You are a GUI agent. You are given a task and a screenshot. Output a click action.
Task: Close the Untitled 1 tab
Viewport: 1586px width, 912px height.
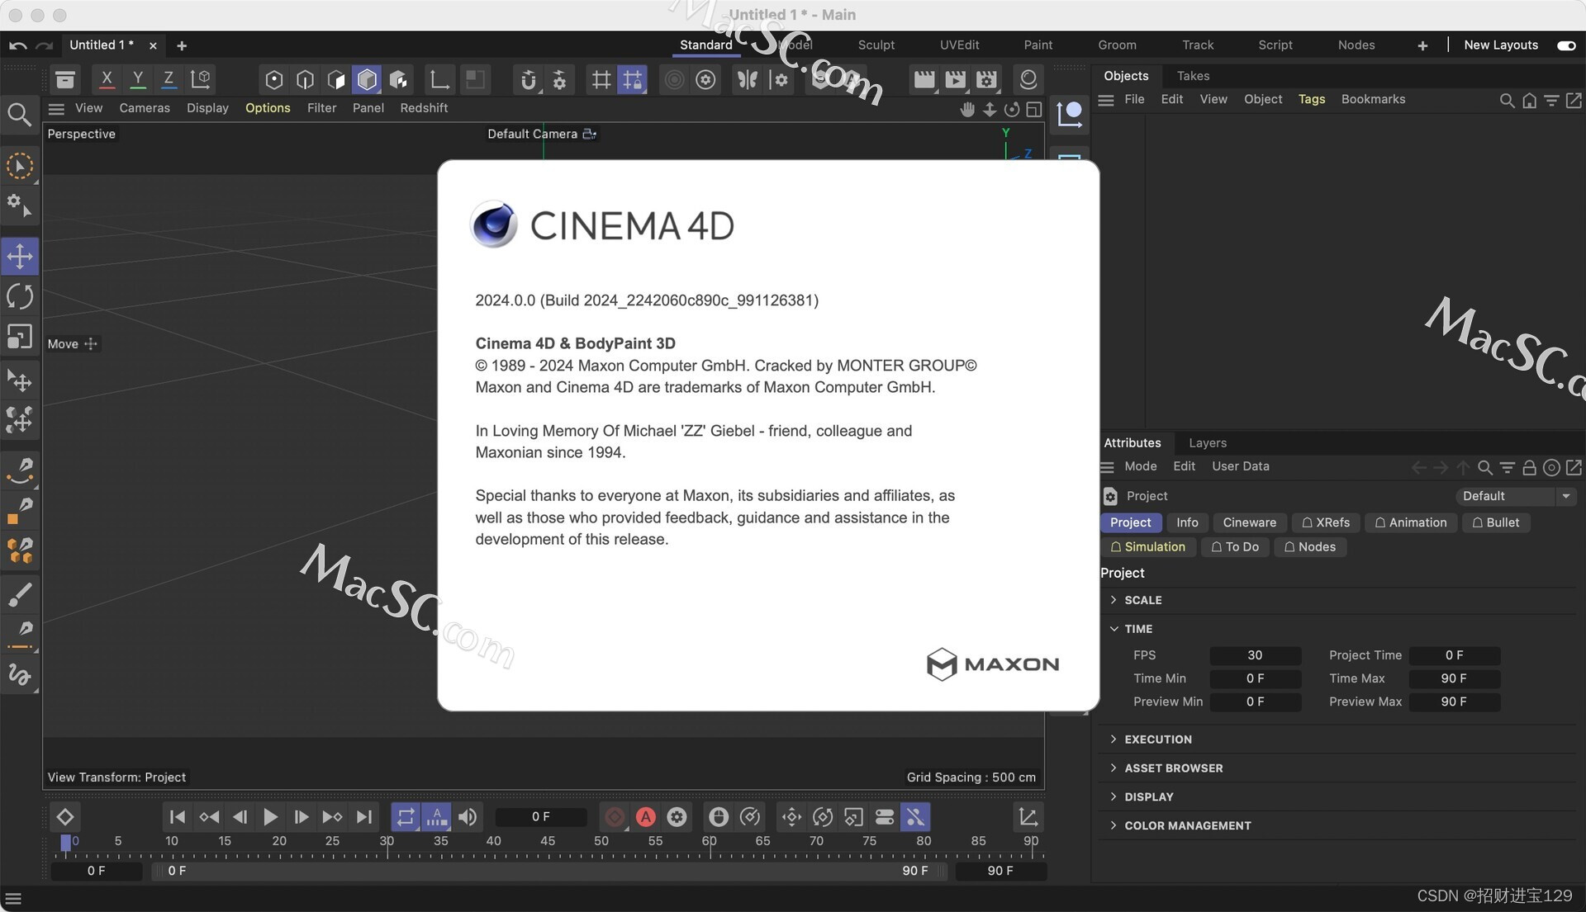point(153,45)
